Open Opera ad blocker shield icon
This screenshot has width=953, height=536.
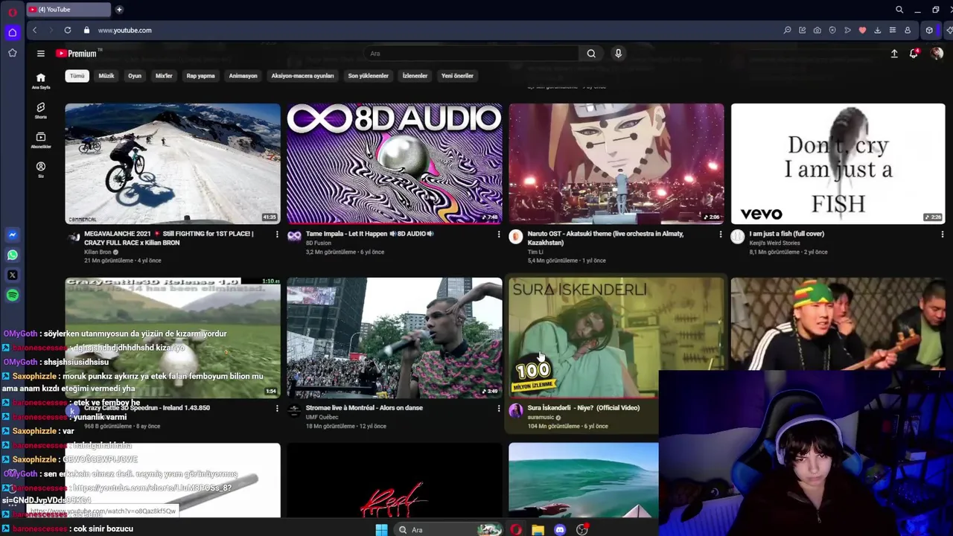[x=832, y=31]
